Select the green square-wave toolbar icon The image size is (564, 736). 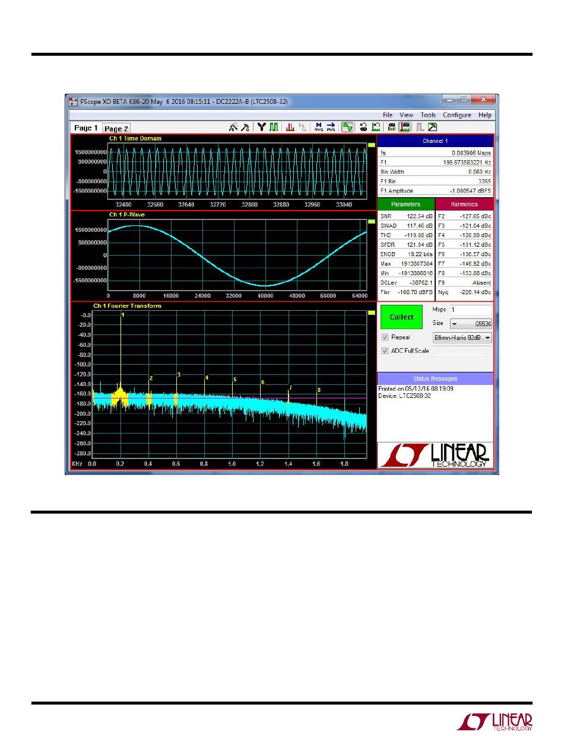274,127
